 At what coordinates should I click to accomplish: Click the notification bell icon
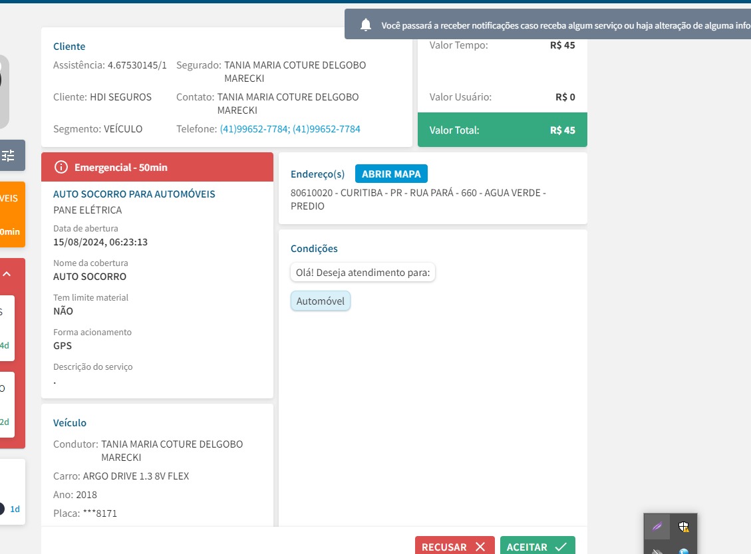pyautogui.click(x=365, y=25)
